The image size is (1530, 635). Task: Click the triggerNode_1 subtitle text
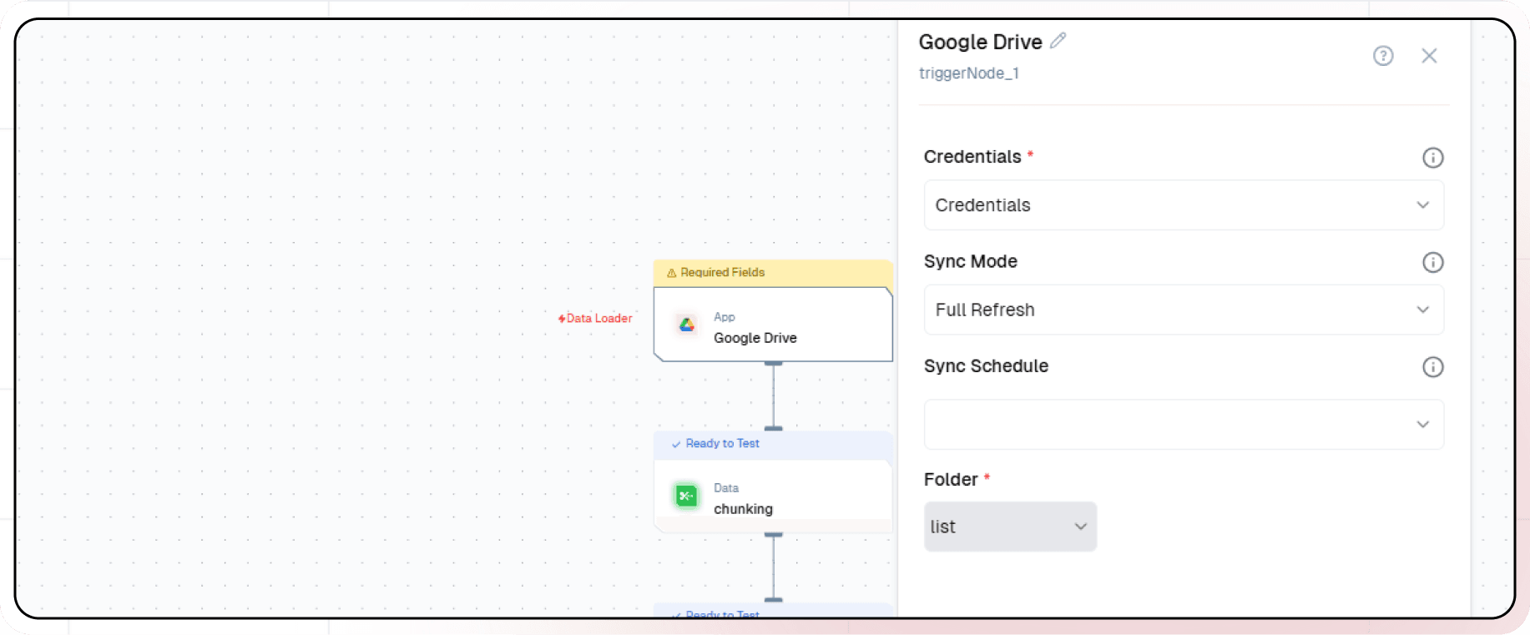tap(968, 73)
